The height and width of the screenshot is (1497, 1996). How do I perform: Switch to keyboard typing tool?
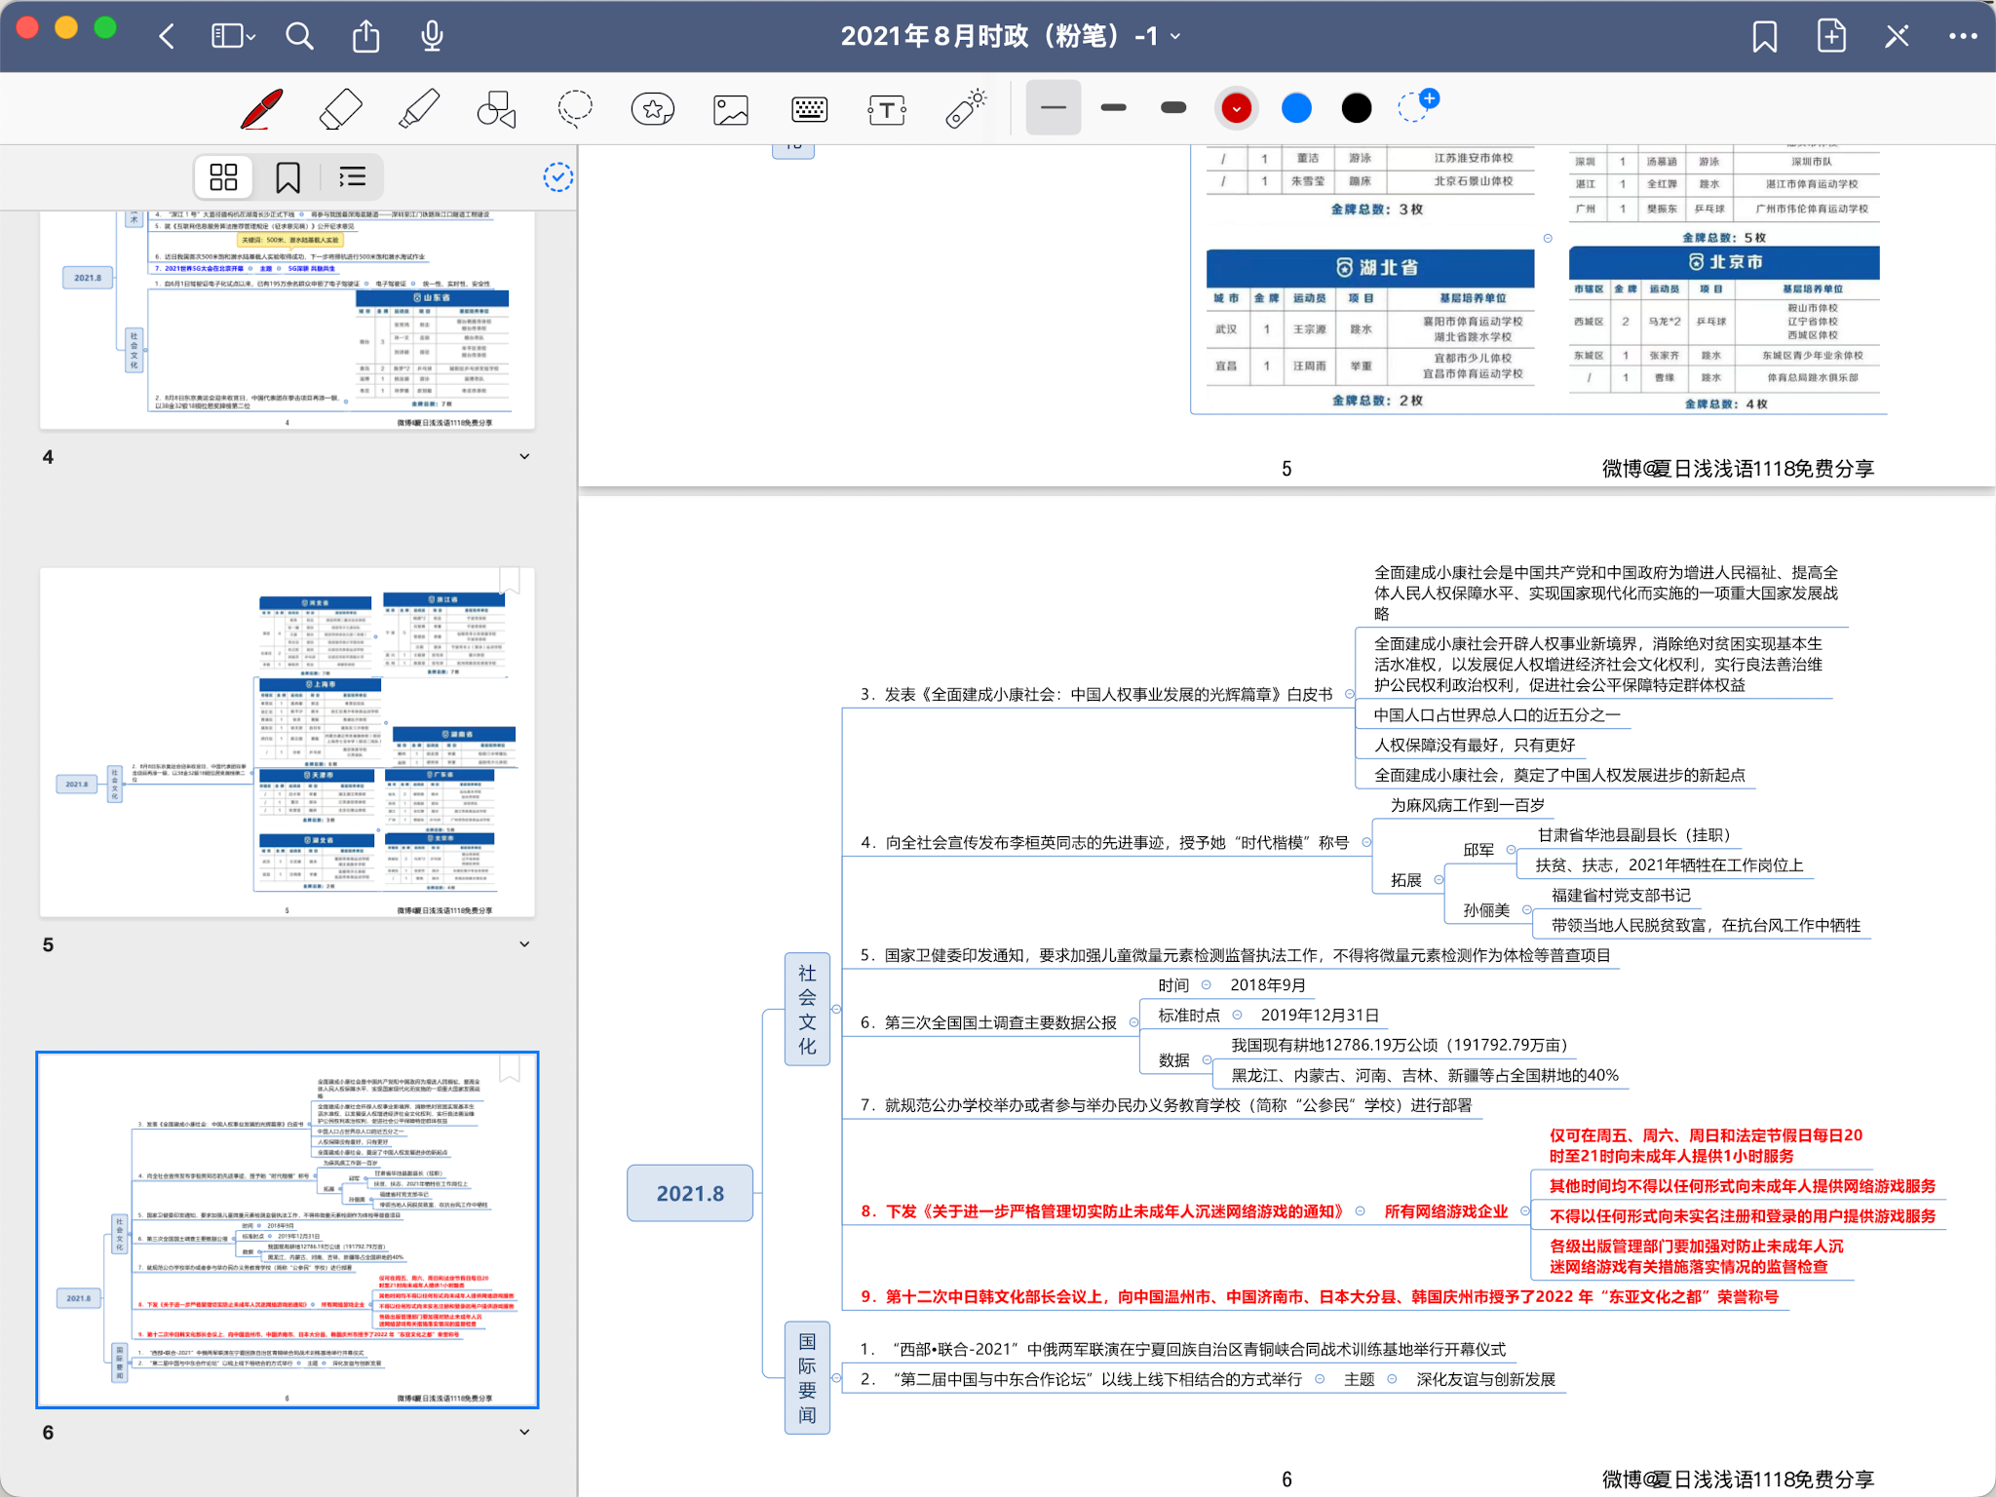(x=809, y=109)
